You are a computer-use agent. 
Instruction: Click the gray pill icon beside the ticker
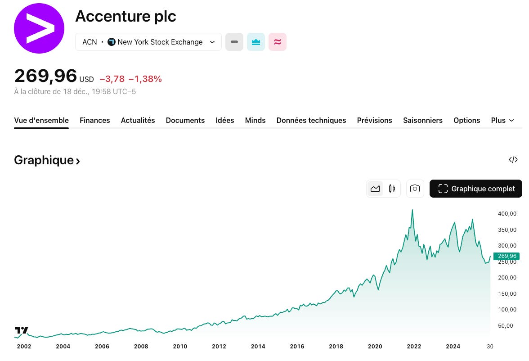point(234,42)
